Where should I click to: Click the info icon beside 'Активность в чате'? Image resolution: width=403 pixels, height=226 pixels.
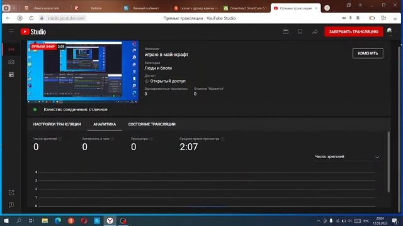pyautogui.click(x=113, y=139)
